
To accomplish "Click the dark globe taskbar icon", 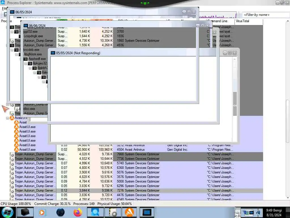I will [61, 212].
